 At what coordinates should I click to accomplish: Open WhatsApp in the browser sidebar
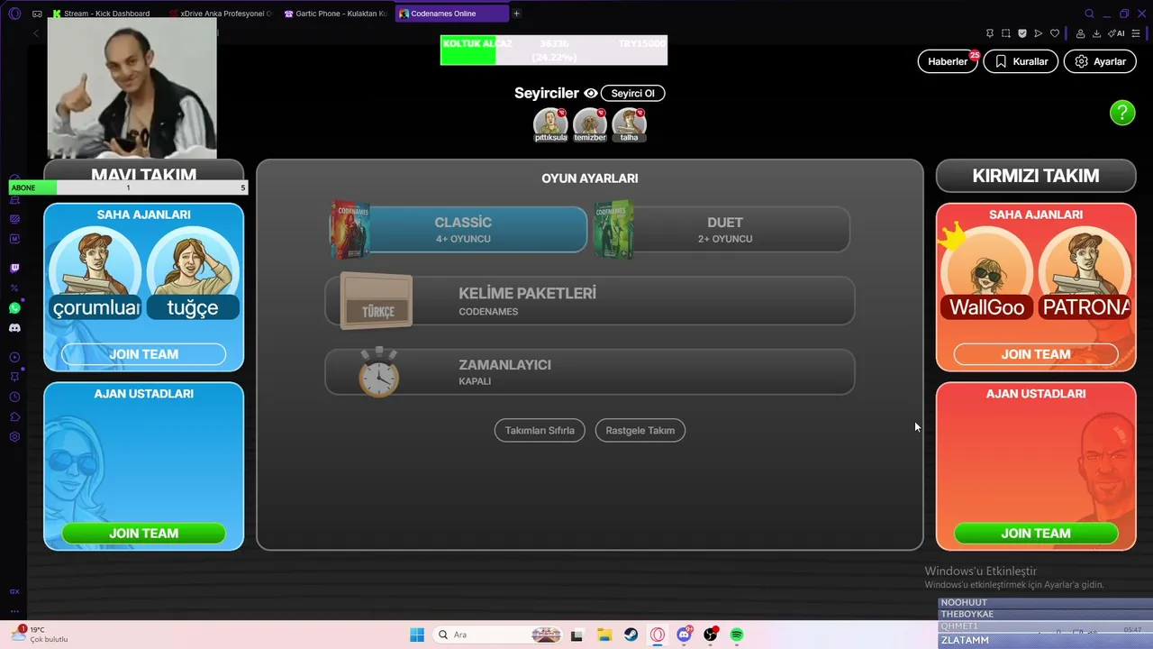tap(14, 307)
